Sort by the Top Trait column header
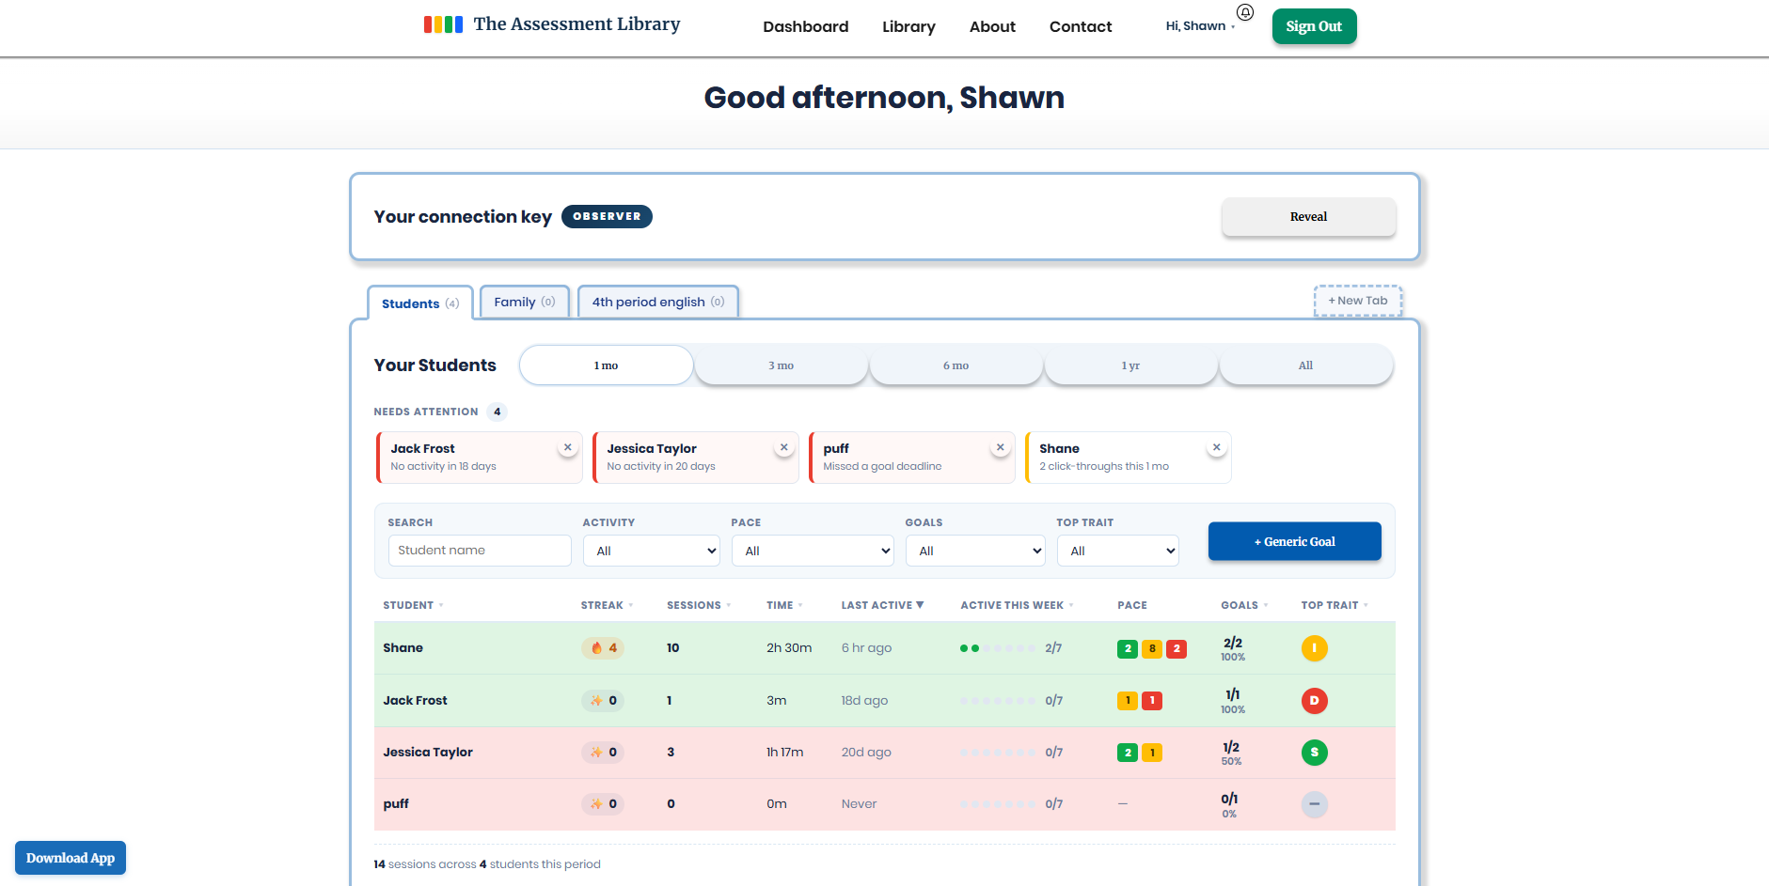Screen dimensions: 1769x886 [1335, 606]
